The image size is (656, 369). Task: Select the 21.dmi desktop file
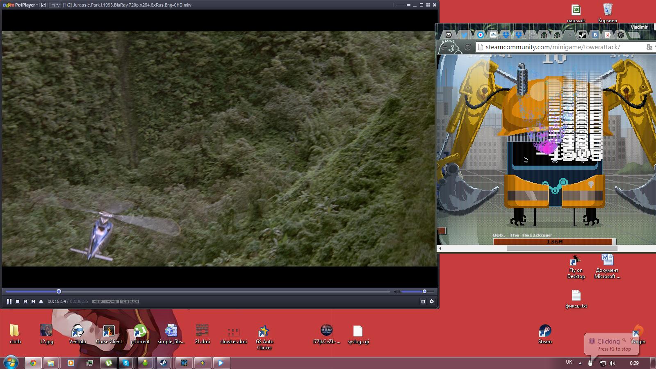coord(202,334)
